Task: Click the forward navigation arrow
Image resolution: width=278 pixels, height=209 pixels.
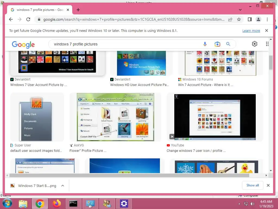Action: pos(20,19)
